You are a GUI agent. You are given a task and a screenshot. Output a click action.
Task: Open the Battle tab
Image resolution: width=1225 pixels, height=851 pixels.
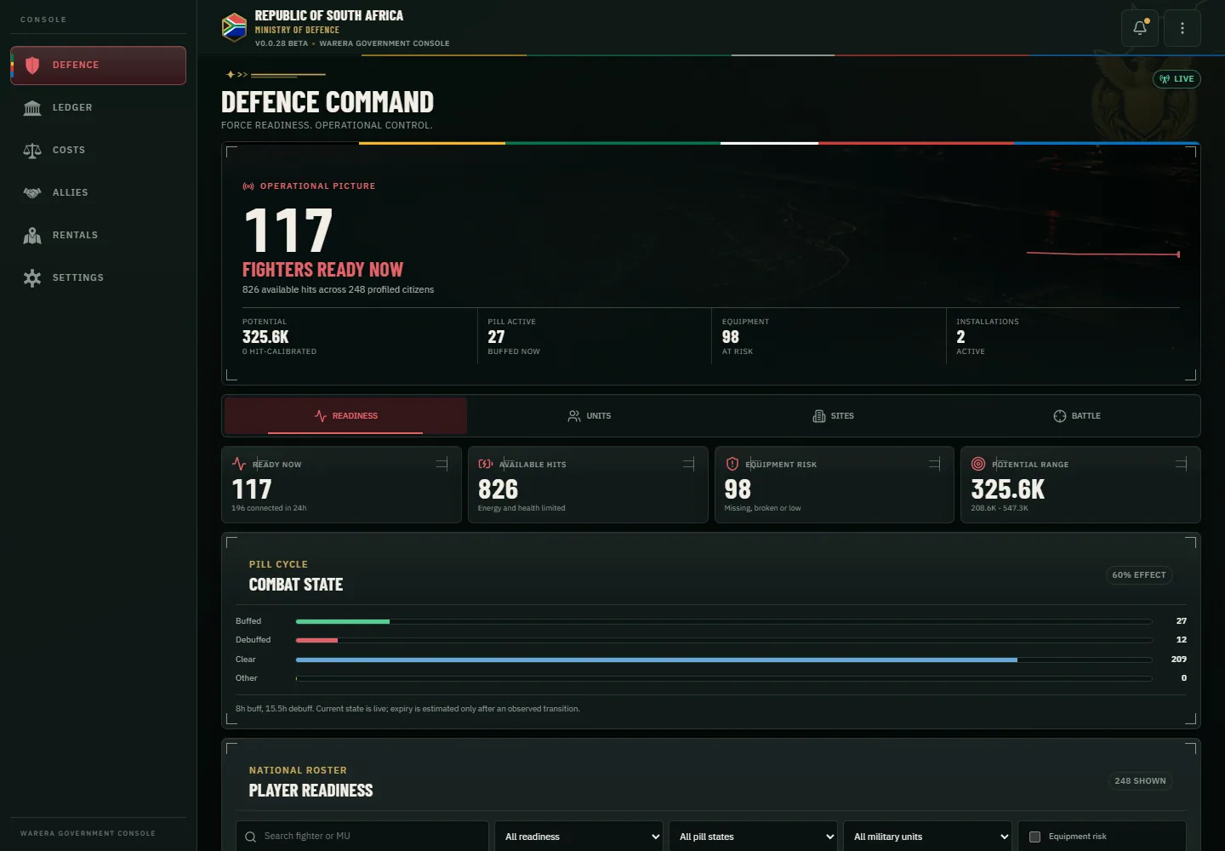pos(1076,416)
